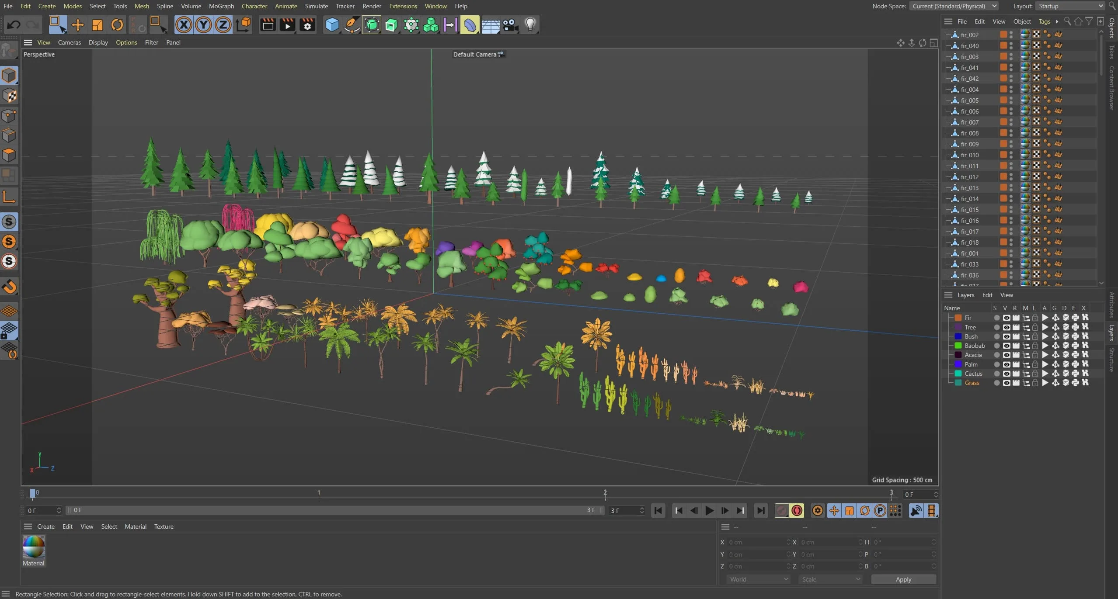This screenshot has width=1118, height=599.
Task: Switch to Polygons mode in left palette
Action: (x=9, y=155)
